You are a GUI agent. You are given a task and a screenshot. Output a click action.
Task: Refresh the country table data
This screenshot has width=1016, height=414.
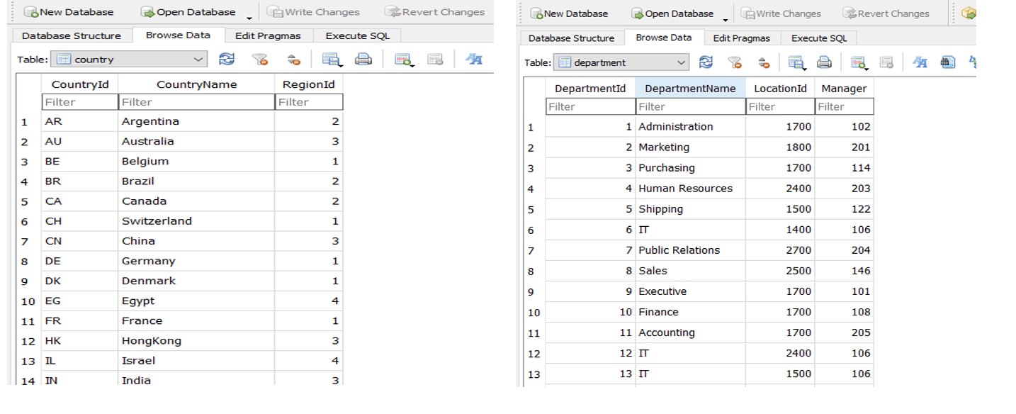pyautogui.click(x=227, y=60)
